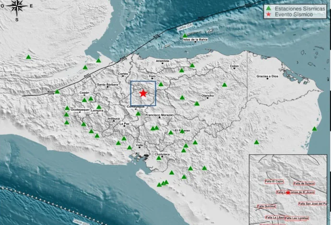The height and width of the screenshot is (225, 331).
Task: Click the red star in the inset fault map
Action: tap(287, 192)
